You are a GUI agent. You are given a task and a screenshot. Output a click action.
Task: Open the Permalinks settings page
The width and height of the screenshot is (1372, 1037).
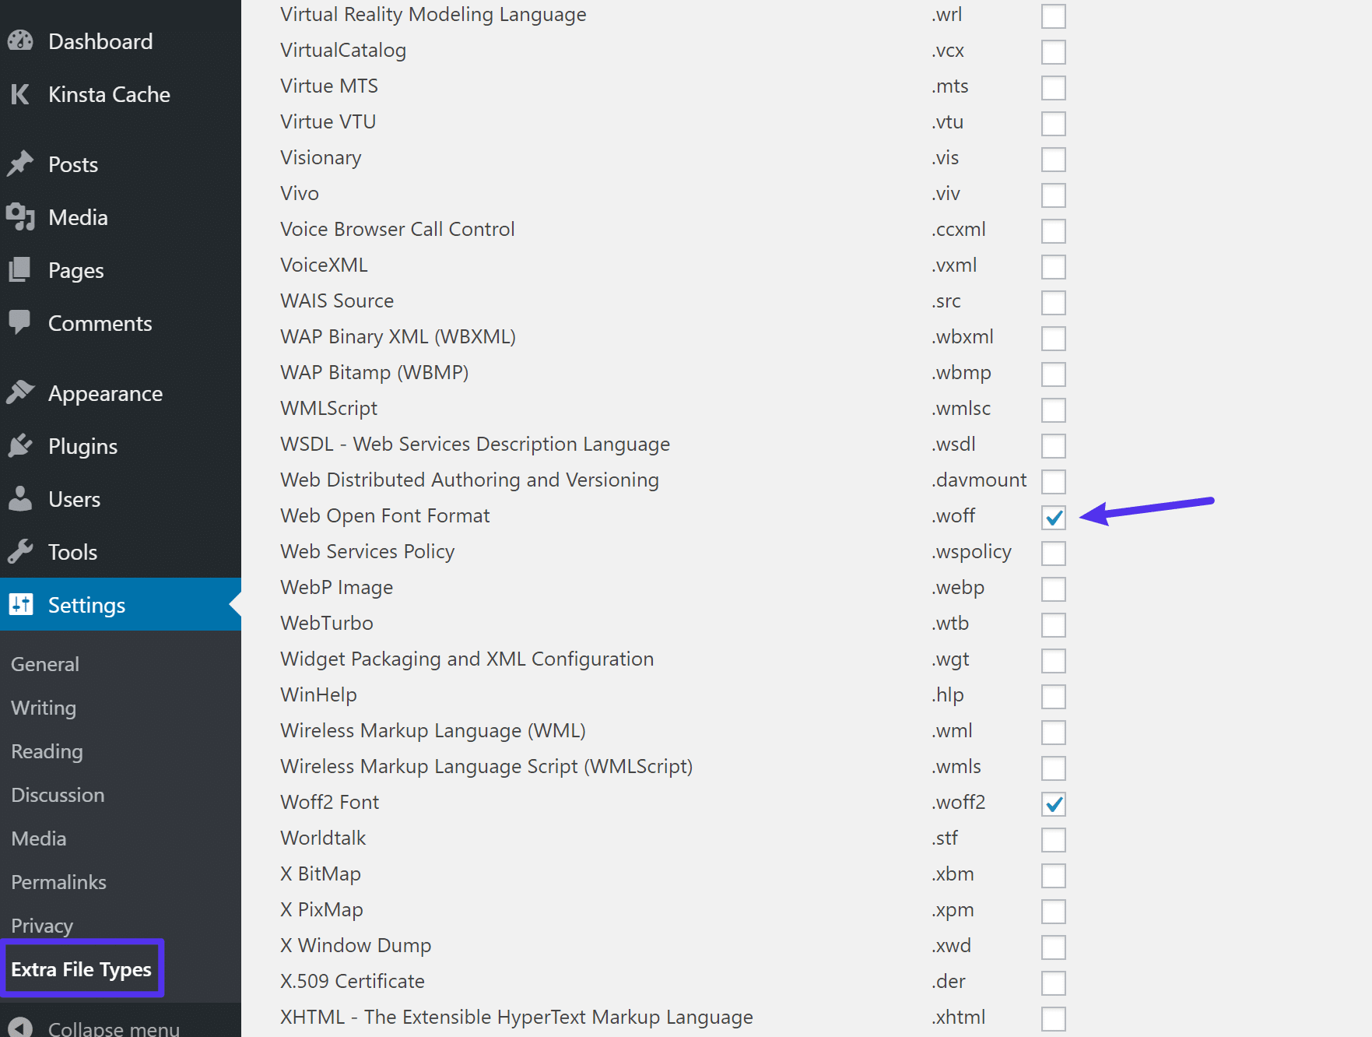[x=58, y=881]
